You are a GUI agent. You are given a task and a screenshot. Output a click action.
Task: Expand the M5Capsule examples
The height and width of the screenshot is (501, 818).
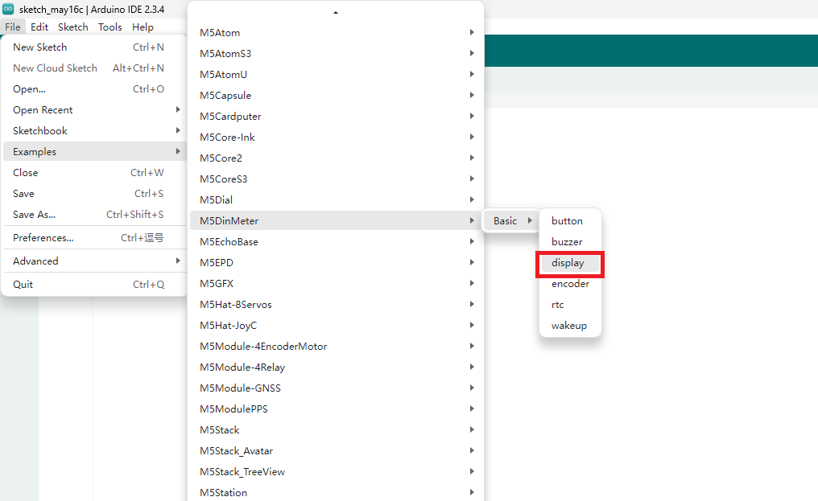tap(336, 95)
